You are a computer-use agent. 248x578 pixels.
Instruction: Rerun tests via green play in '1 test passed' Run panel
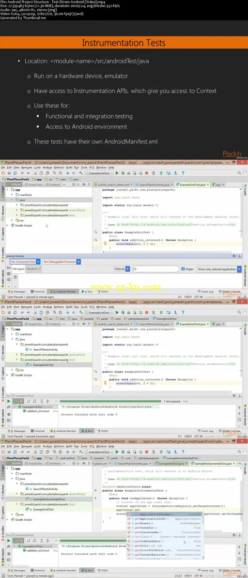(9, 401)
